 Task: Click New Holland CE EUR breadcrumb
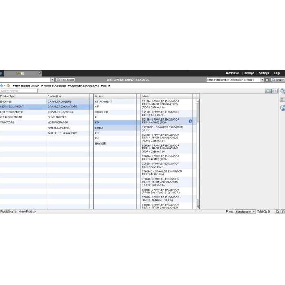(27, 85)
